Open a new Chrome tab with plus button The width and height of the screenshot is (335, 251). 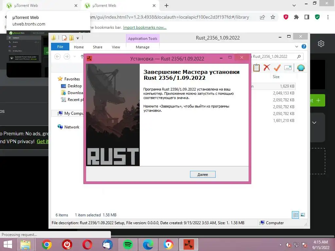coord(167,6)
